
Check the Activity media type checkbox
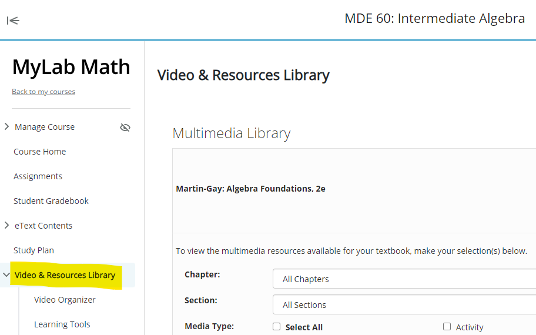tap(447, 326)
